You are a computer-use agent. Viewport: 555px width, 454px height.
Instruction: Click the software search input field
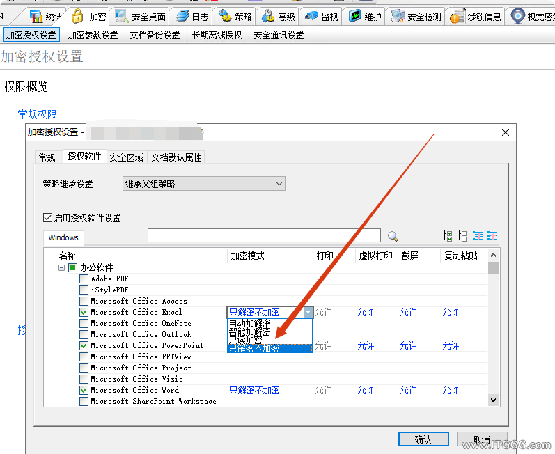coord(264,235)
